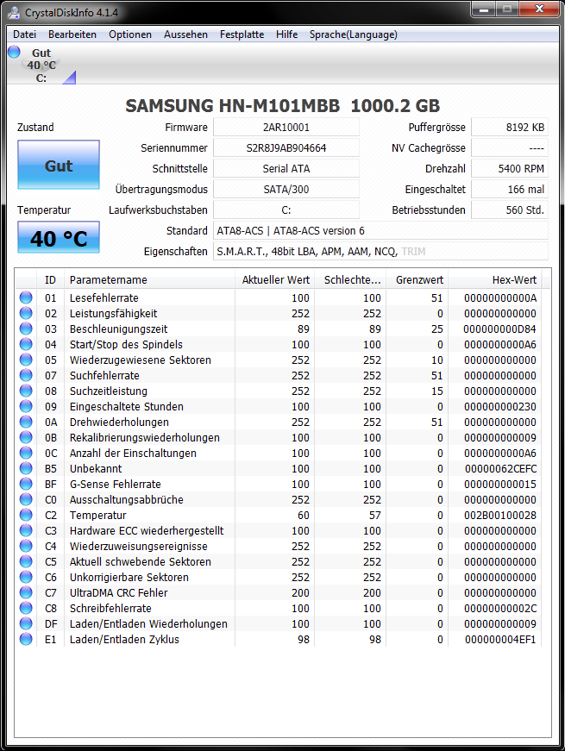
Task: Click hex value 000000004EF1
Action: click(x=500, y=640)
